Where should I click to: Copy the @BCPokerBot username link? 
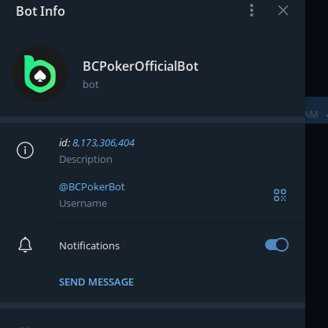pyautogui.click(x=92, y=187)
